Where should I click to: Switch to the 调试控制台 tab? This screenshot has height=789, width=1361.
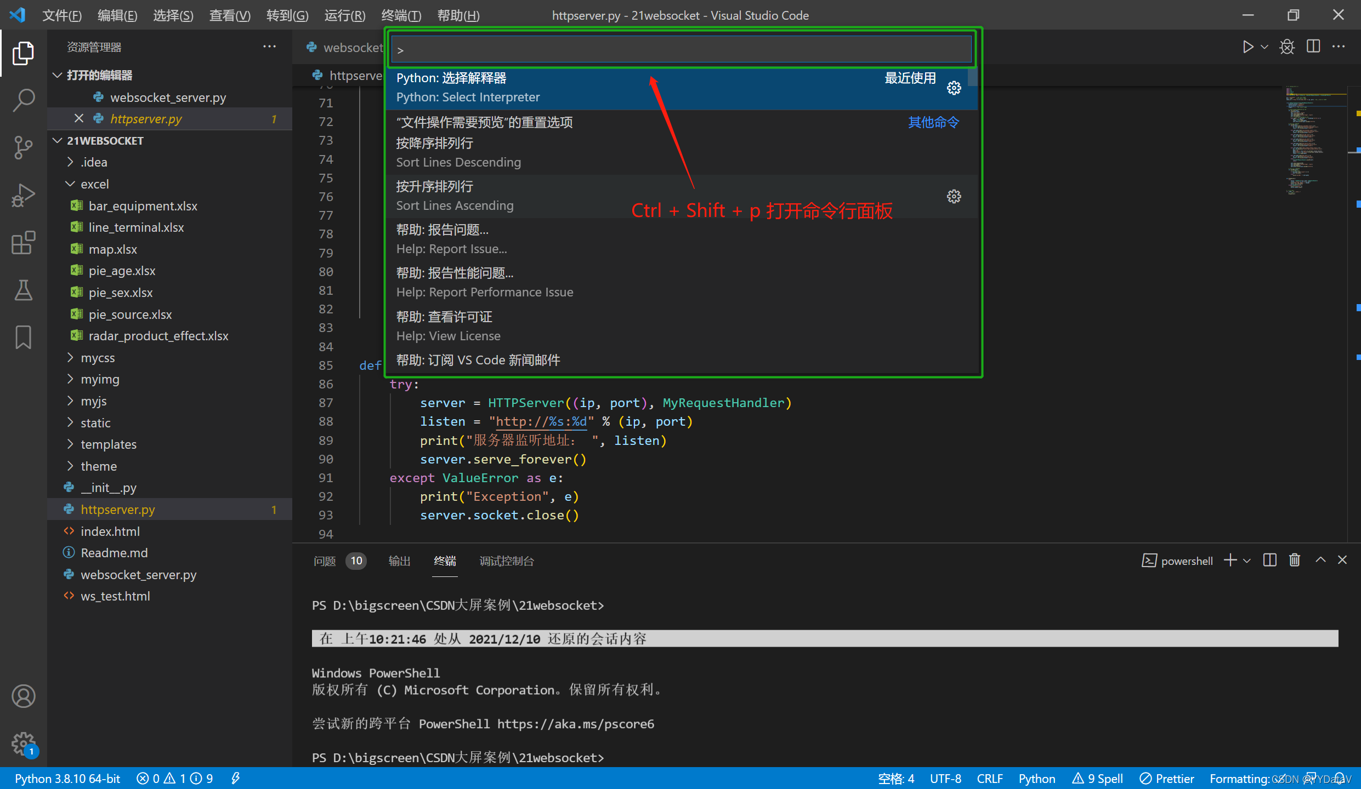(506, 561)
